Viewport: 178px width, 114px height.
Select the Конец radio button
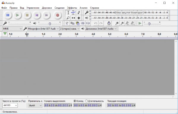(75, 101)
